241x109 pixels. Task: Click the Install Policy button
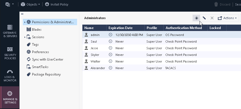56,4
